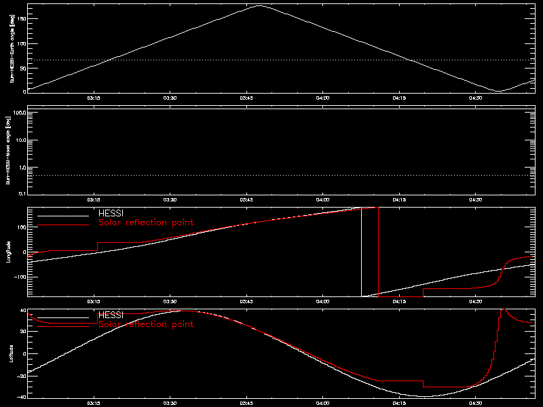Click the 'Longitude' y-axis label
The width and height of the screenshot is (543, 407).
click(x=8, y=252)
